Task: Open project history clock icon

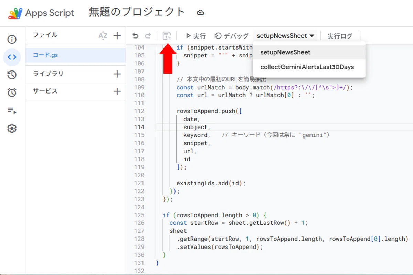Action: tap(12, 75)
